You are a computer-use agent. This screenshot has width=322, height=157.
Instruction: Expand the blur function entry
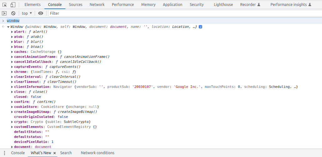pyautogui.click(x=12, y=42)
